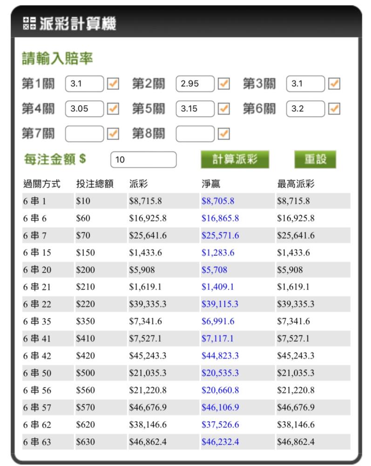Select the 第2關 odds field showing 2.95
The height and width of the screenshot is (466, 371).
point(195,83)
